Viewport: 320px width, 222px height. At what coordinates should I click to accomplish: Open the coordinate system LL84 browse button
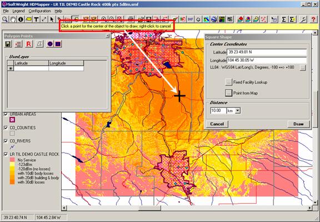(303, 68)
